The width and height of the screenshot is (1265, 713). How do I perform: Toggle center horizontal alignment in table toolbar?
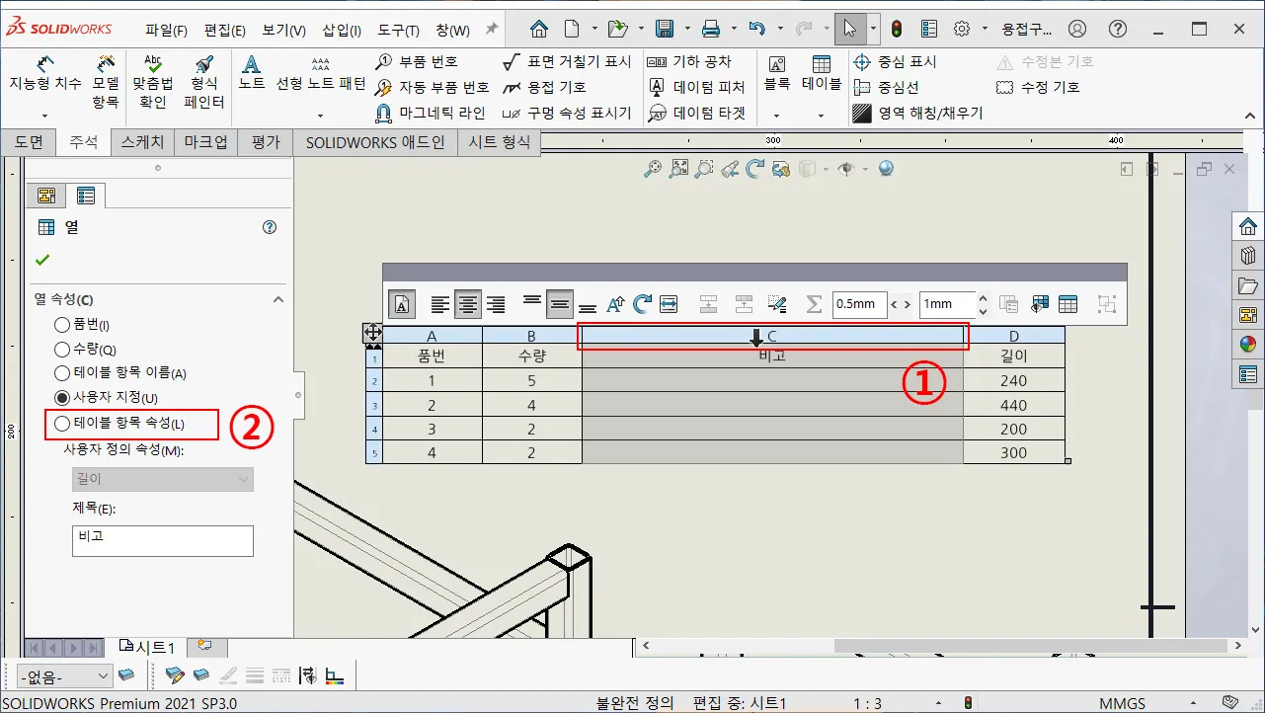pos(468,304)
